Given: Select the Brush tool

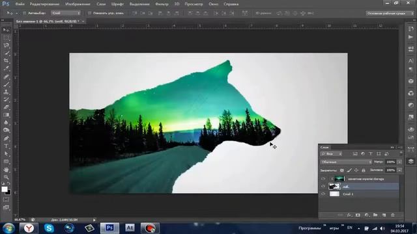Looking at the screenshot, I should (x=6, y=84).
